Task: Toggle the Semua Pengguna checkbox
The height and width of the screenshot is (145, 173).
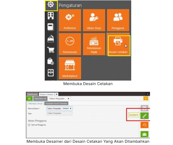Action: coord(29,125)
